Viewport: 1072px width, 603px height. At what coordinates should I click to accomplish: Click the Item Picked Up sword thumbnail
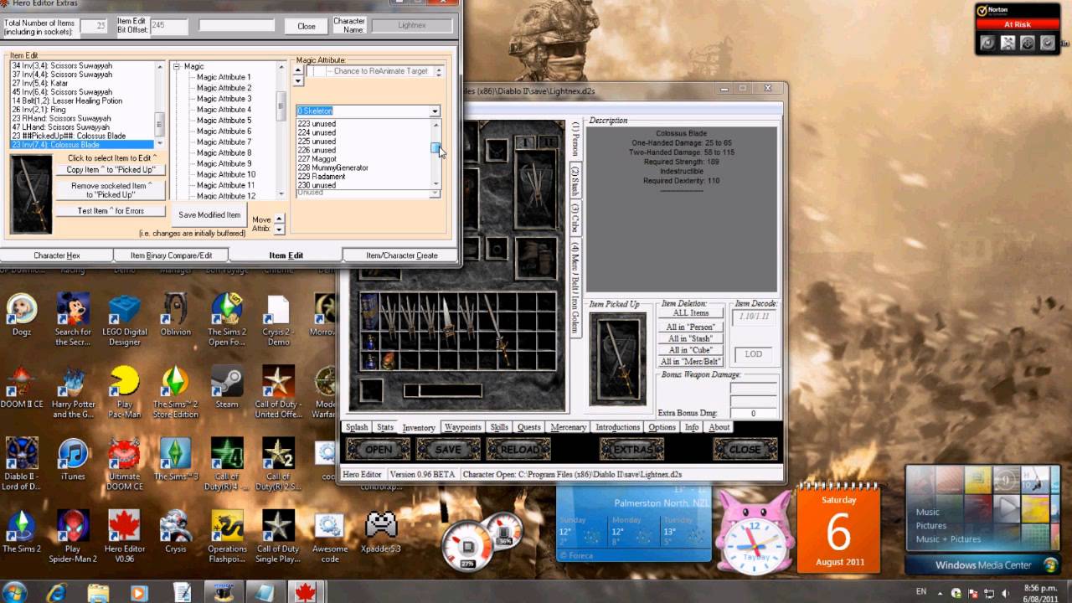[x=619, y=358]
